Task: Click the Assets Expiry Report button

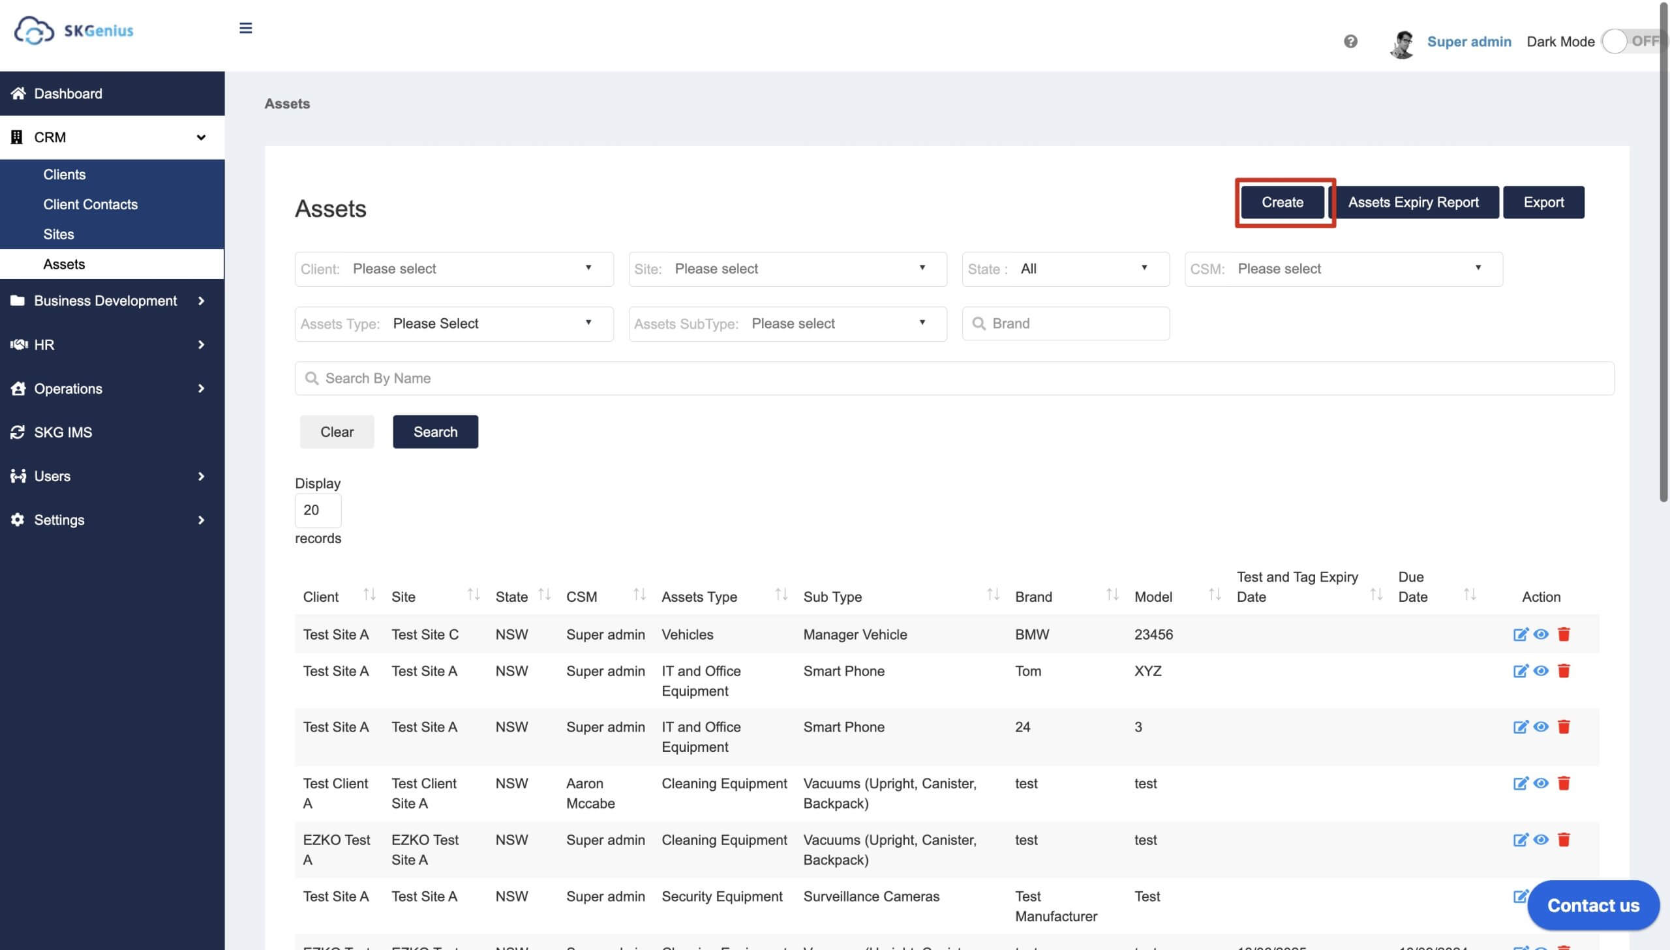Action: 1413,202
